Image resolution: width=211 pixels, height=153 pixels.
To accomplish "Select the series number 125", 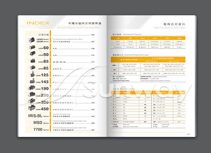I will (45, 75).
